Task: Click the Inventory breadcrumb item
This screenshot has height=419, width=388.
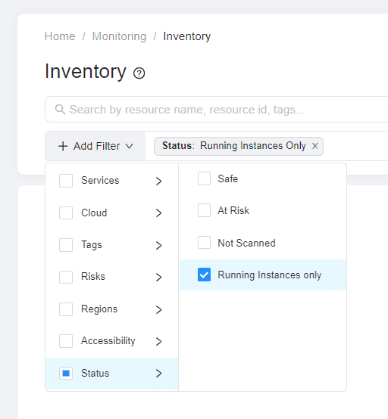Action: click(187, 36)
